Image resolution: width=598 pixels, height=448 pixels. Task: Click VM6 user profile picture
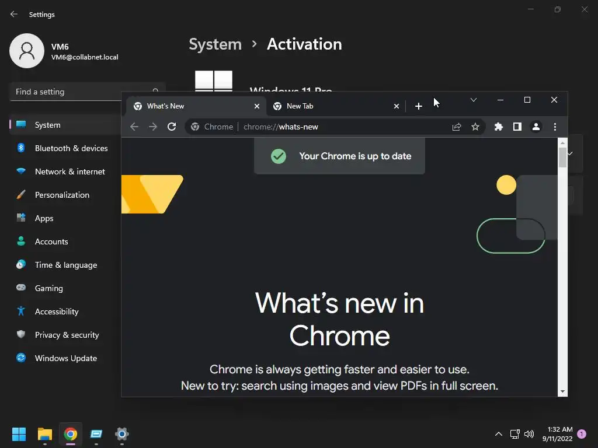[x=27, y=51]
